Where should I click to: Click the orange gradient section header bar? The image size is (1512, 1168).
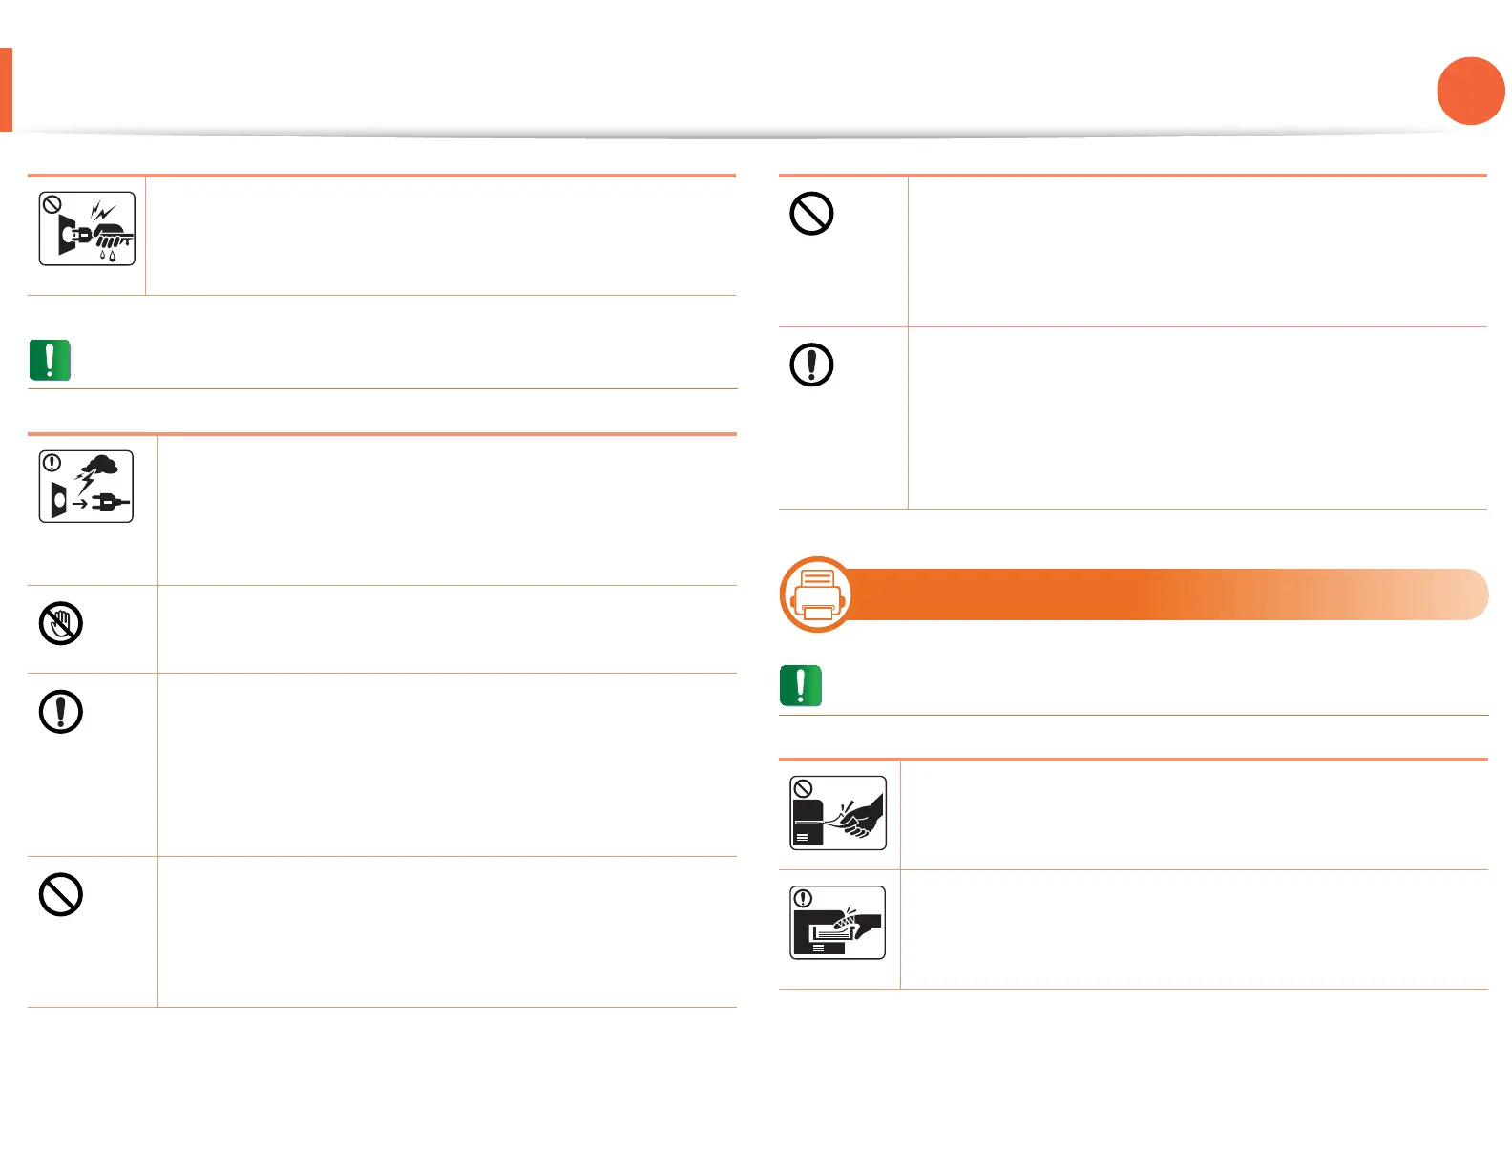pyautogui.click(x=1165, y=594)
